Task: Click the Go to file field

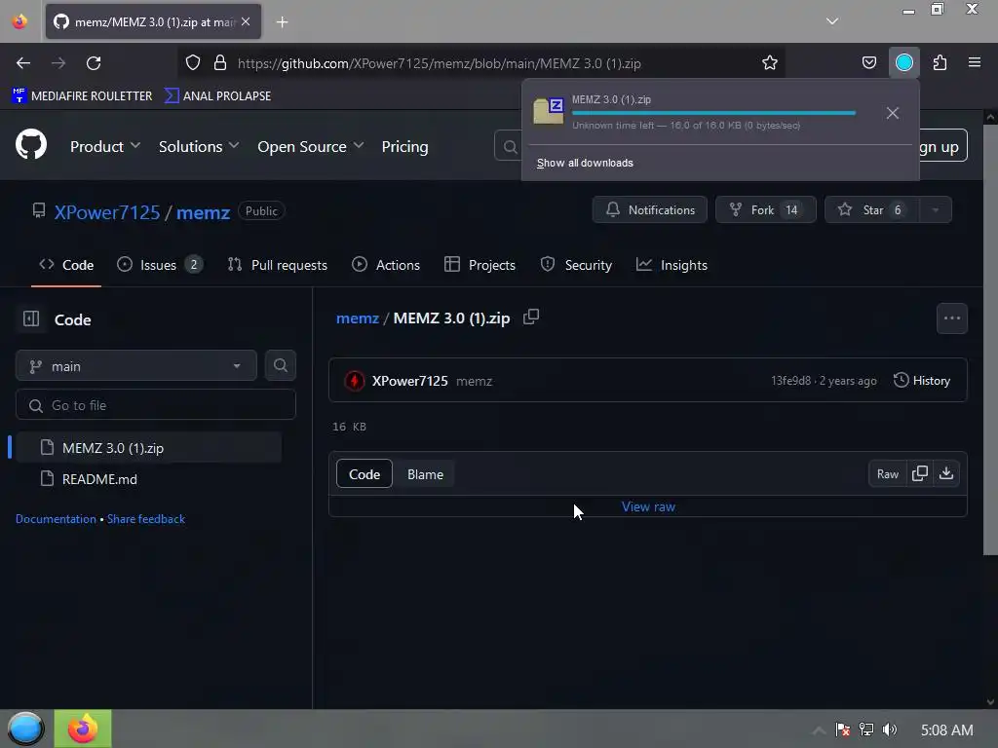Action: [x=156, y=405]
